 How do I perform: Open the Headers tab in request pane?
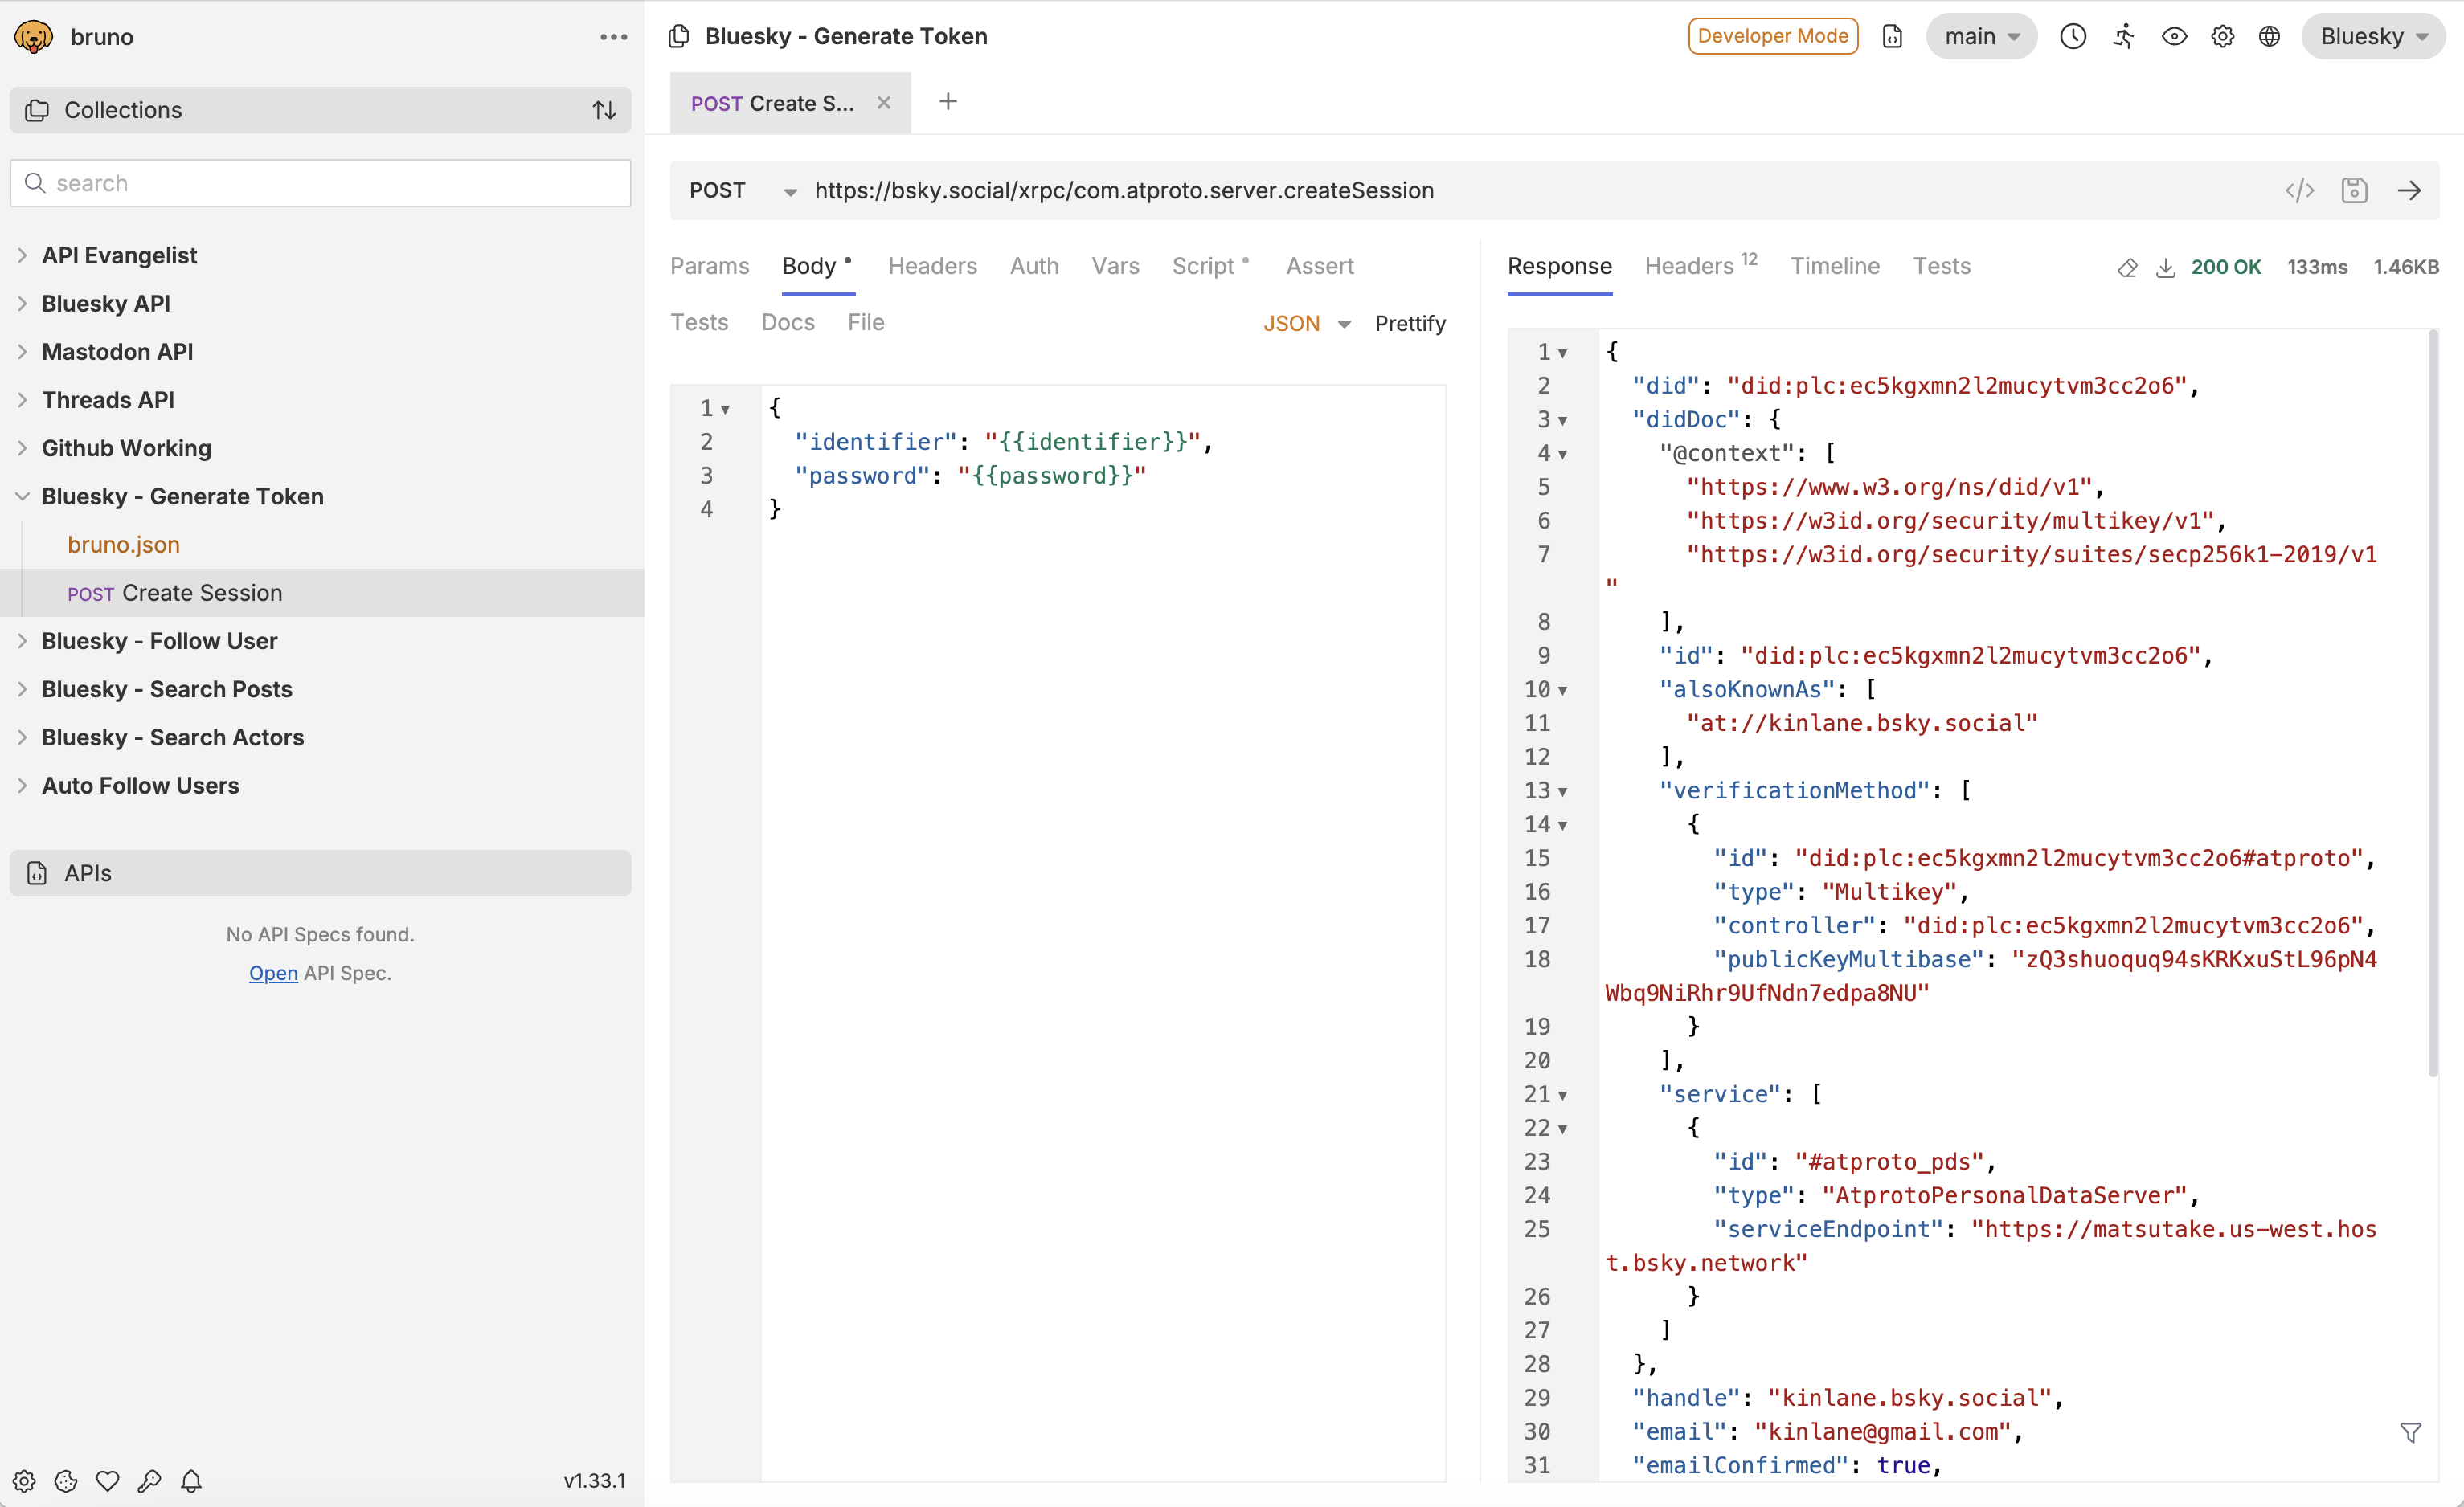click(932, 266)
